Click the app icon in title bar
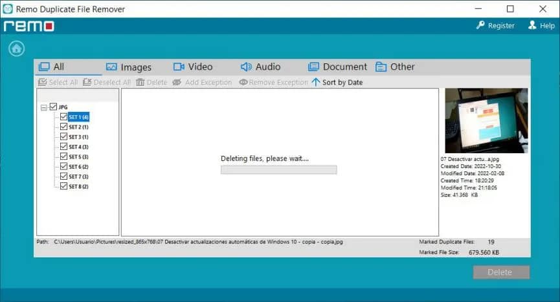Image resolution: width=560 pixels, height=302 pixels. tap(8, 9)
